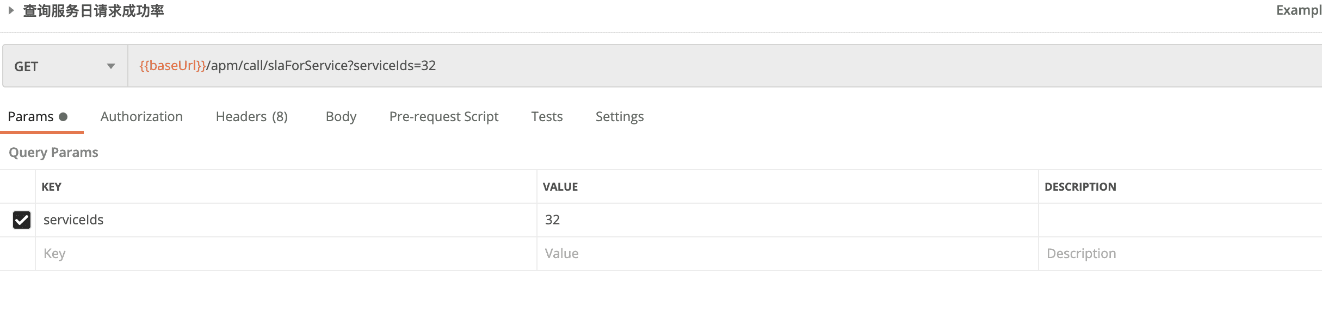Open the GET method dropdown

65,66
